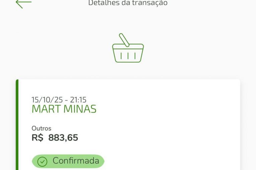Open the MART MINAS merchant name

64,109
